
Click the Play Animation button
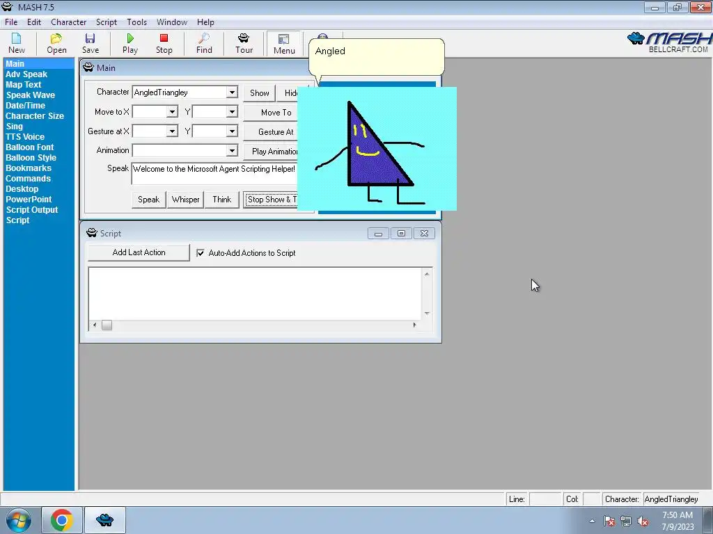point(271,151)
